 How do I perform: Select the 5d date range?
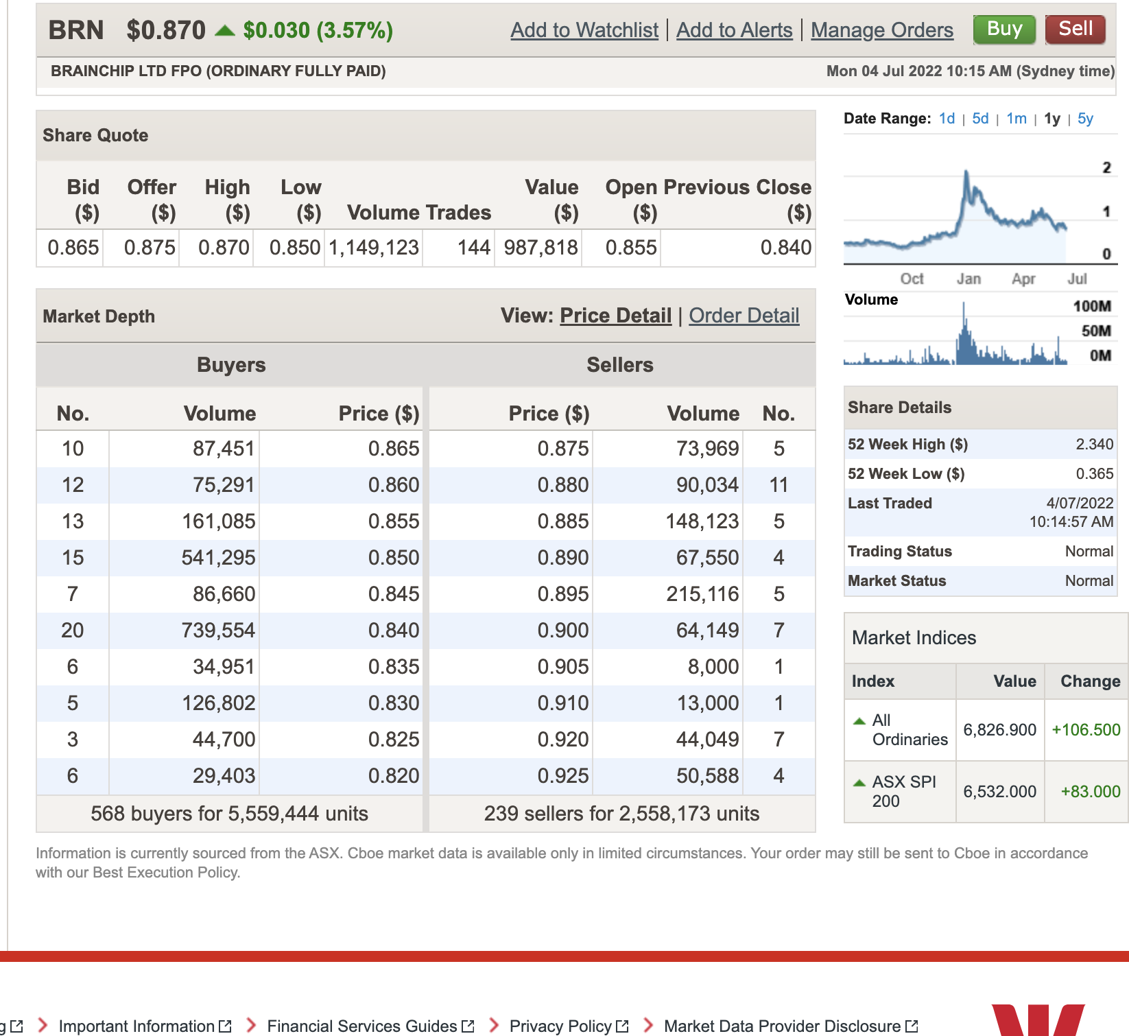coord(980,119)
